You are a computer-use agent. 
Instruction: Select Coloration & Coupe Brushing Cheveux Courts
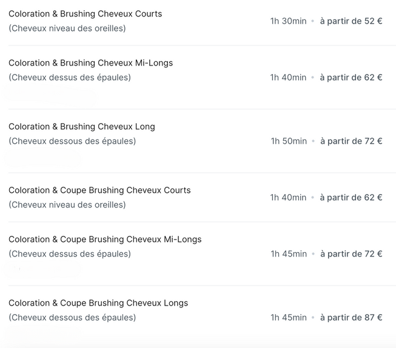click(x=99, y=190)
